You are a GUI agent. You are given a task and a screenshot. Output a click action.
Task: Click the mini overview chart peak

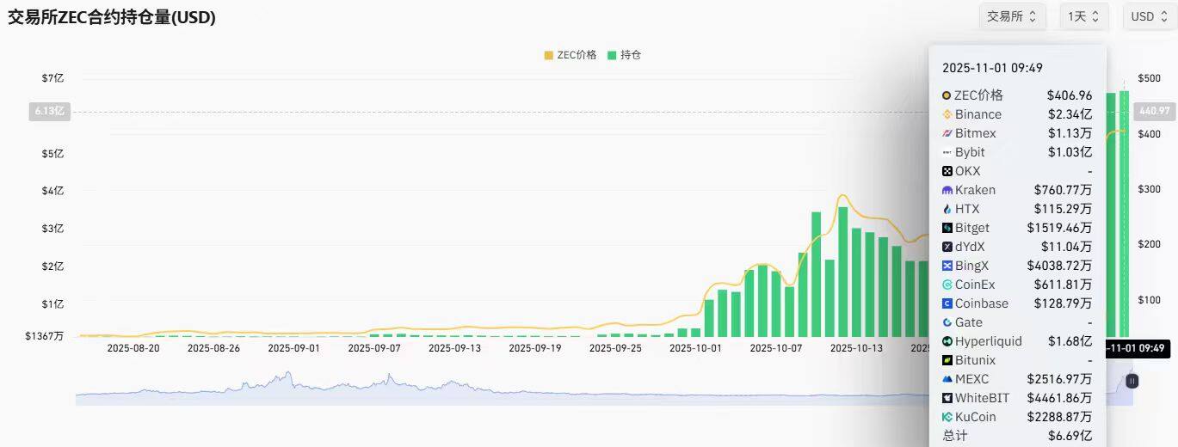click(288, 376)
